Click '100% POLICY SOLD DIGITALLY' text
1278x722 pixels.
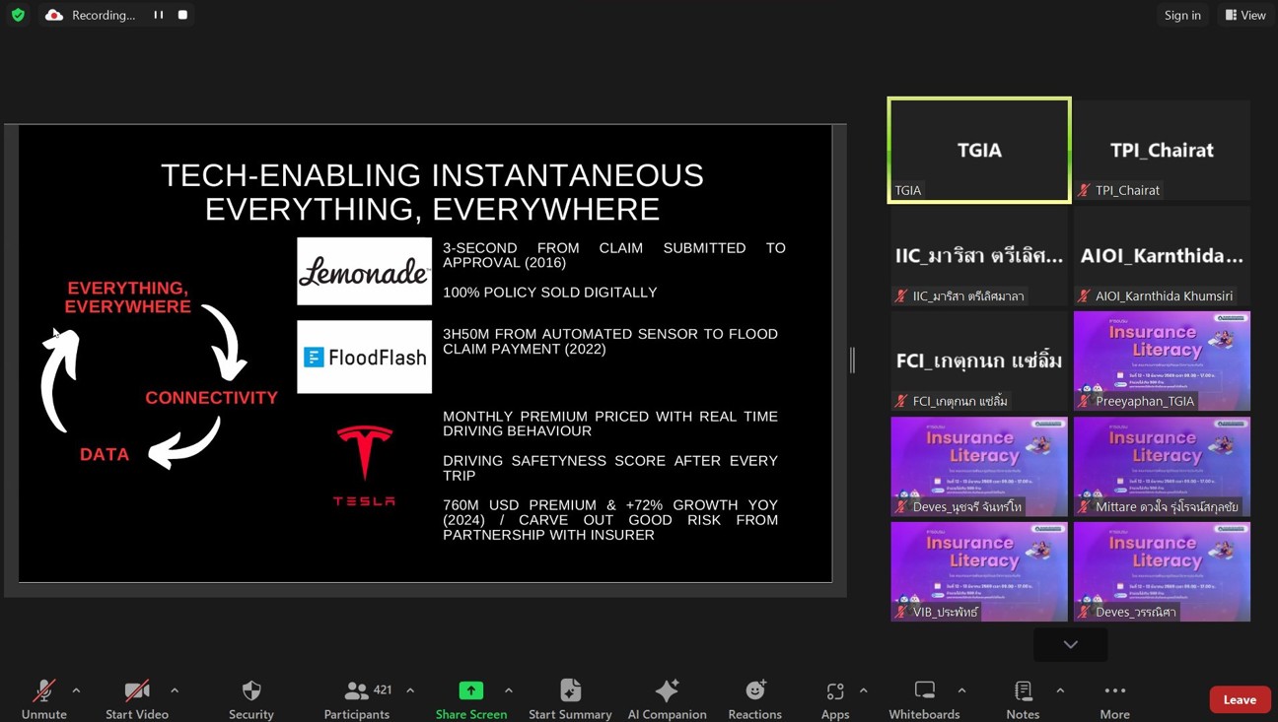[550, 293]
